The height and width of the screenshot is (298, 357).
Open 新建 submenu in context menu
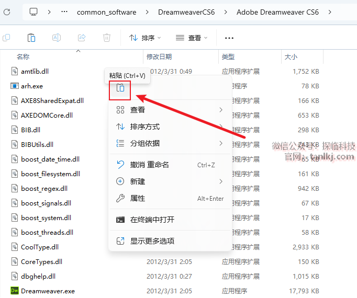(170, 181)
